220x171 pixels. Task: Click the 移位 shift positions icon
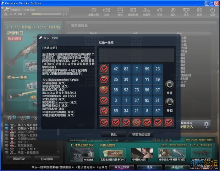pos(169,102)
